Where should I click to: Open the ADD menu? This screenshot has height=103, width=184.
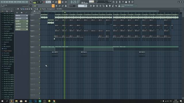(x=7, y=2)
